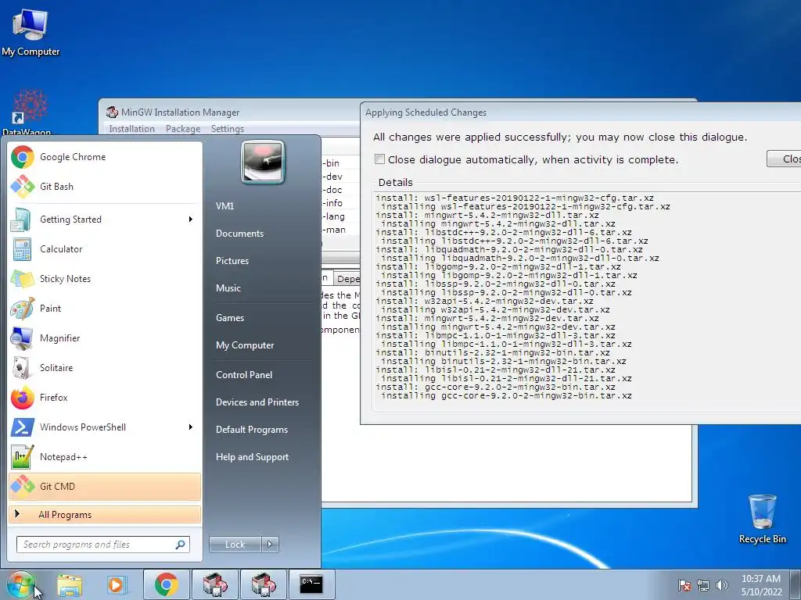Click the volume speaker tray icon
Screen dimensions: 801x600
point(722,585)
